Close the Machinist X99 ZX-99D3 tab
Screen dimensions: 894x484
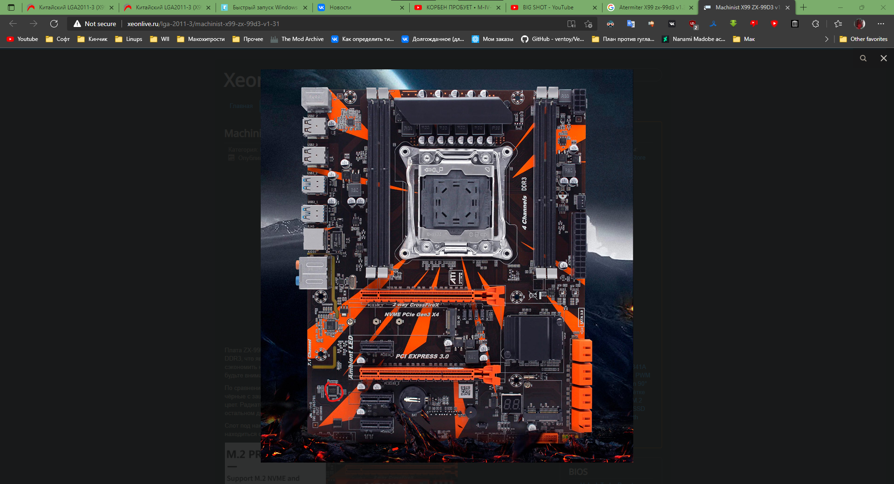pos(787,7)
